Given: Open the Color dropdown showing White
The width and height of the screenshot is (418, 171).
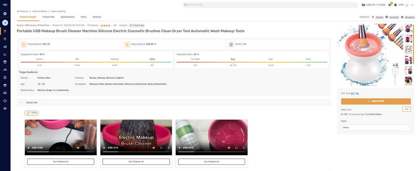Looking at the screenshot, I should click(376, 128).
